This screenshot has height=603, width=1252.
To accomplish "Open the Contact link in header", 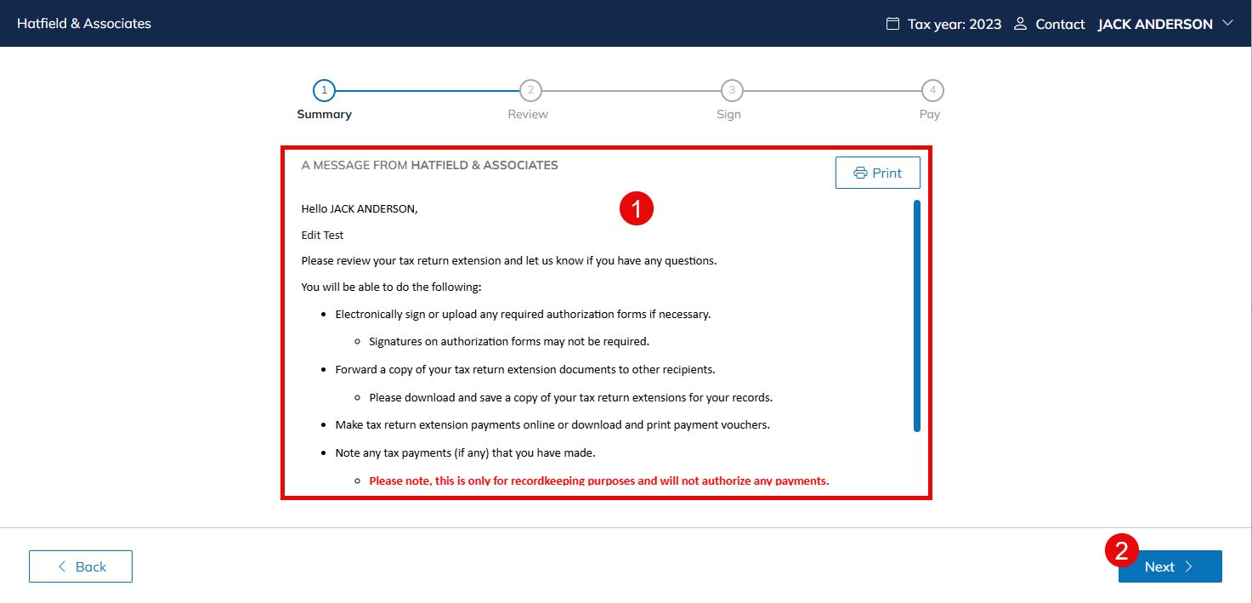I will pyautogui.click(x=1060, y=24).
